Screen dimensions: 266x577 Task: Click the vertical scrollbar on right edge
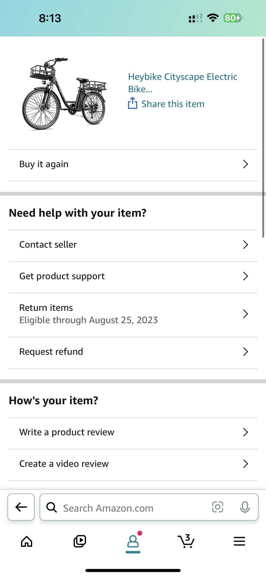(x=263, y=138)
